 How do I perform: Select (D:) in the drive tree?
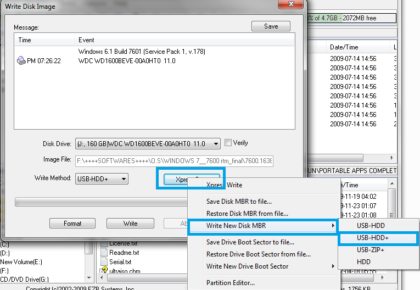(4, 253)
